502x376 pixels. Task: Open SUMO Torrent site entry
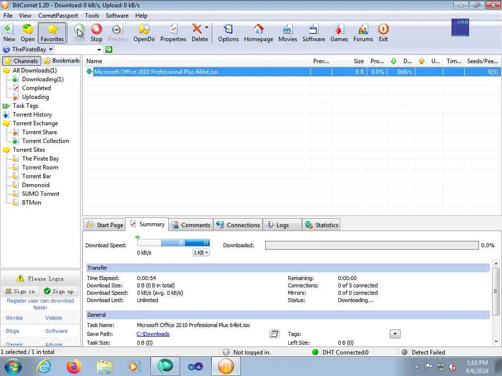(41, 194)
